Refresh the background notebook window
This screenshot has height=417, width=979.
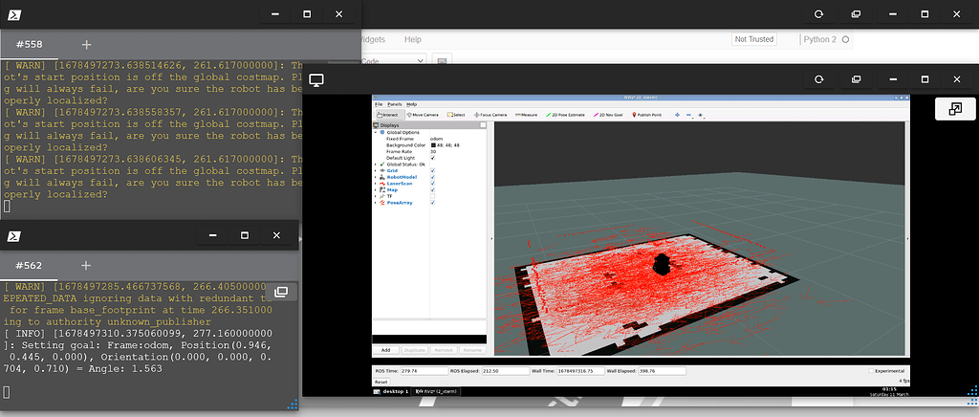coord(819,13)
